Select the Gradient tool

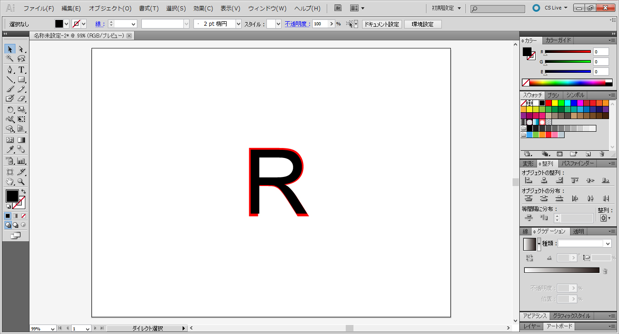coord(21,140)
